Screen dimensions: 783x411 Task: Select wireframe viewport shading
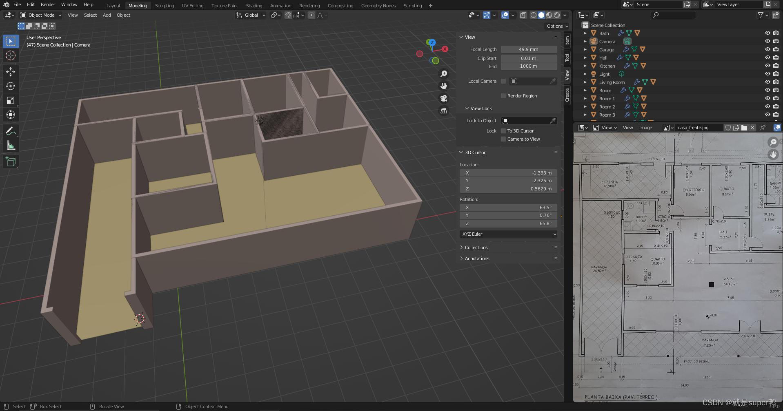tap(534, 15)
